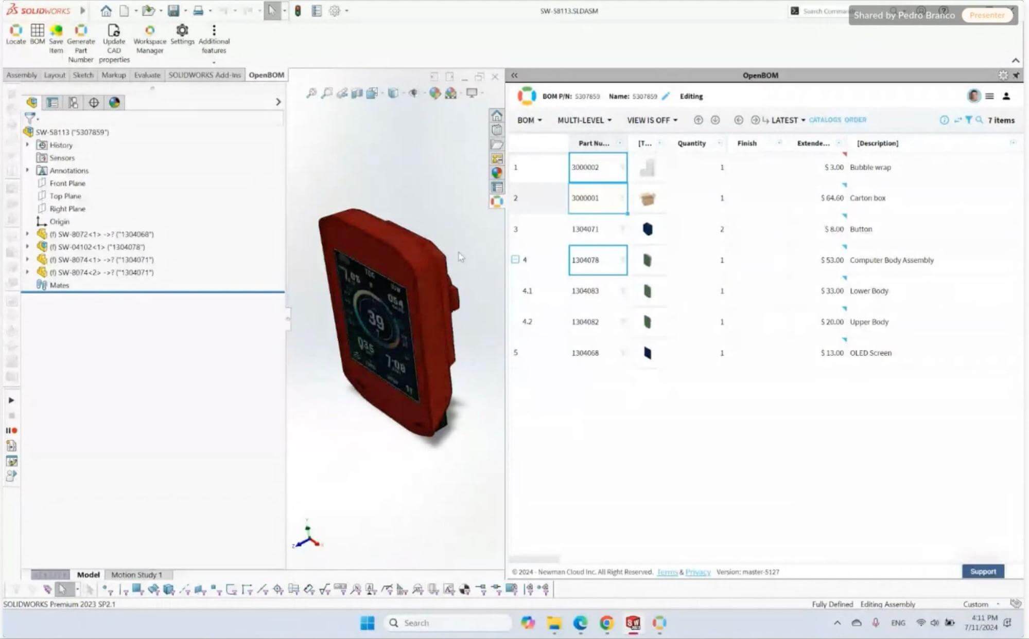Click the OpenBOM filter funnel icon

pos(969,120)
